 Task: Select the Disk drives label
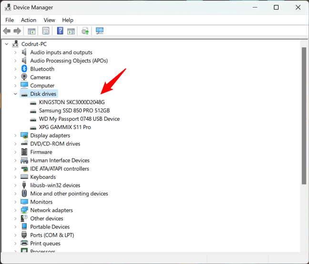tap(43, 94)
